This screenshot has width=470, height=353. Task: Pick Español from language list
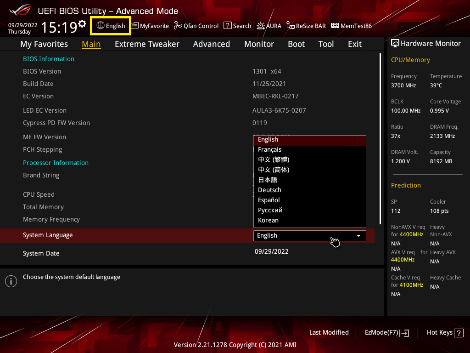pos(310,200)
